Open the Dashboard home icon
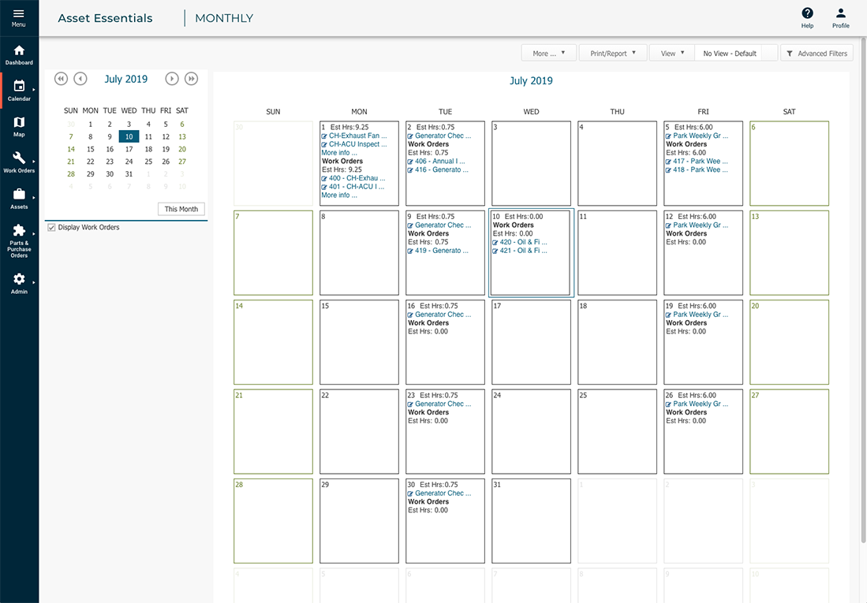This screenshot has width=867, height=603. click(19, 50)
